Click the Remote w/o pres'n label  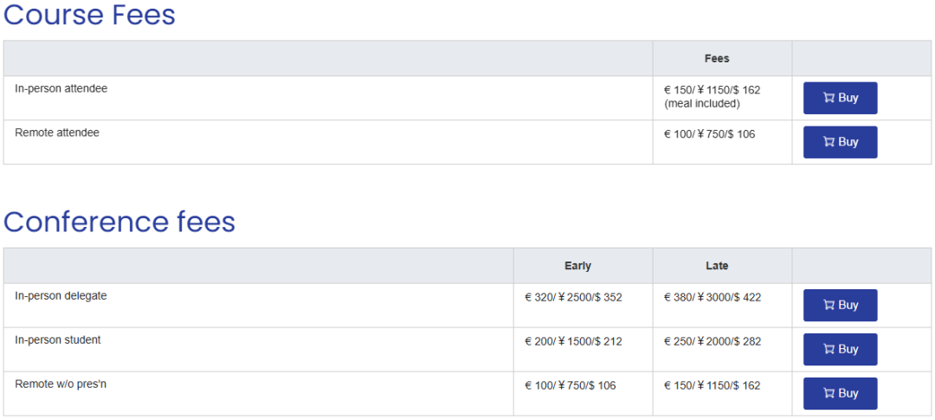(x=61, y=384)
